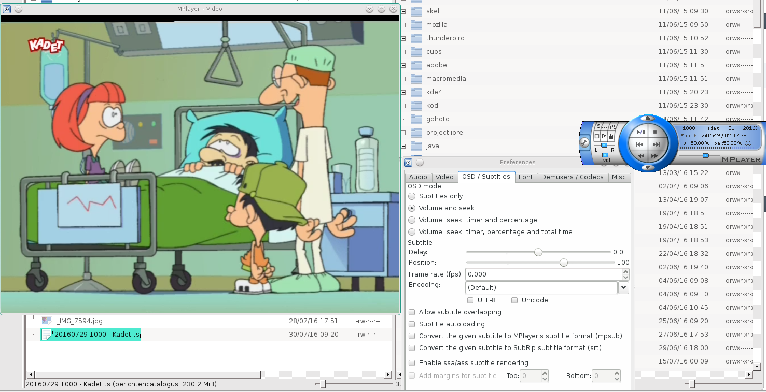Image resolution: width=766 pixels, height=392 pixels.
Task: Click the MPlayer vol slider knob
Action: pos(605,155)
